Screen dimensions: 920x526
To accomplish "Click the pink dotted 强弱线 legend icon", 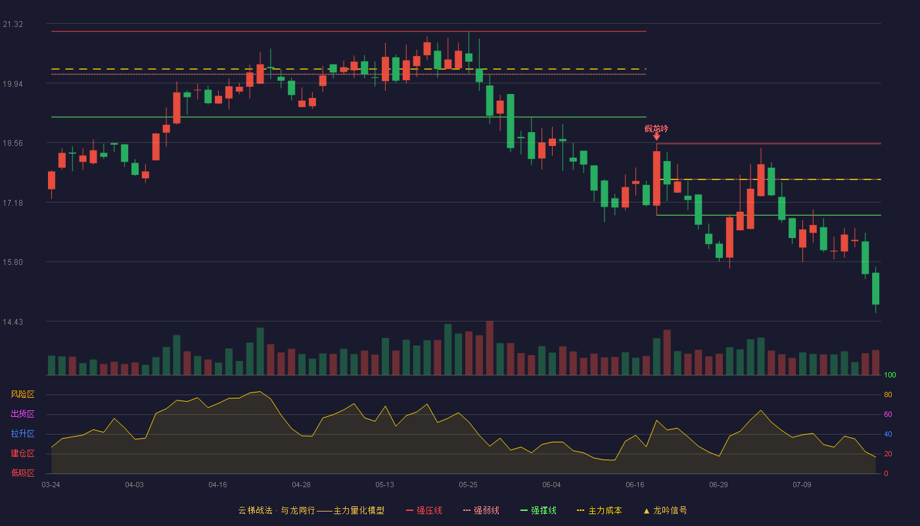I will [x=467, y=511].
